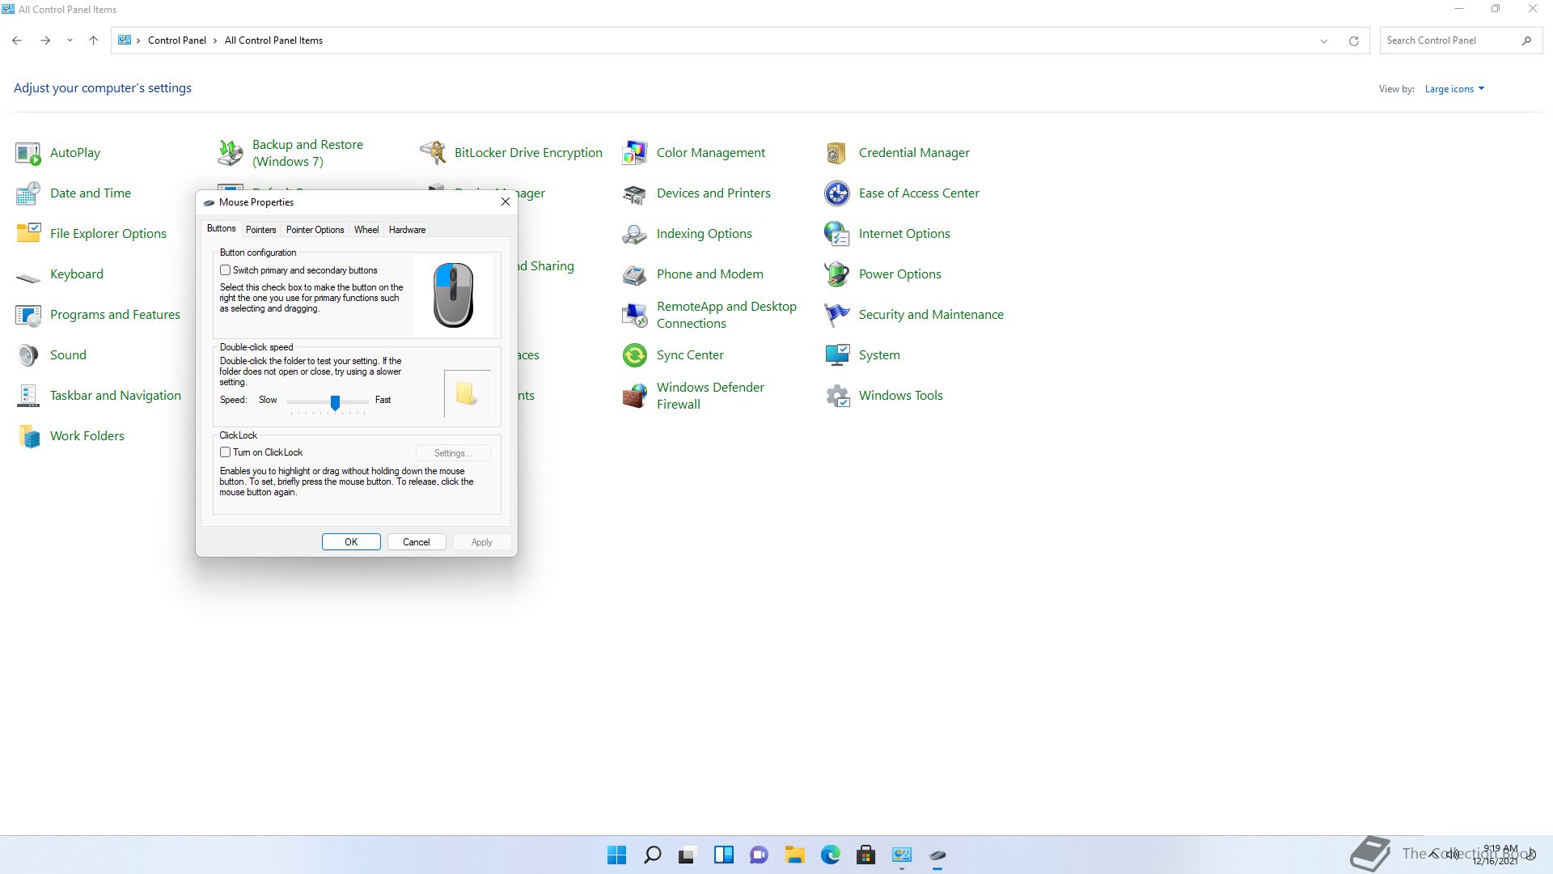The height and width of the screenshot is (874, 1553).
Task: Expand the address bar history dropdown
Action: click(1324, 40)
